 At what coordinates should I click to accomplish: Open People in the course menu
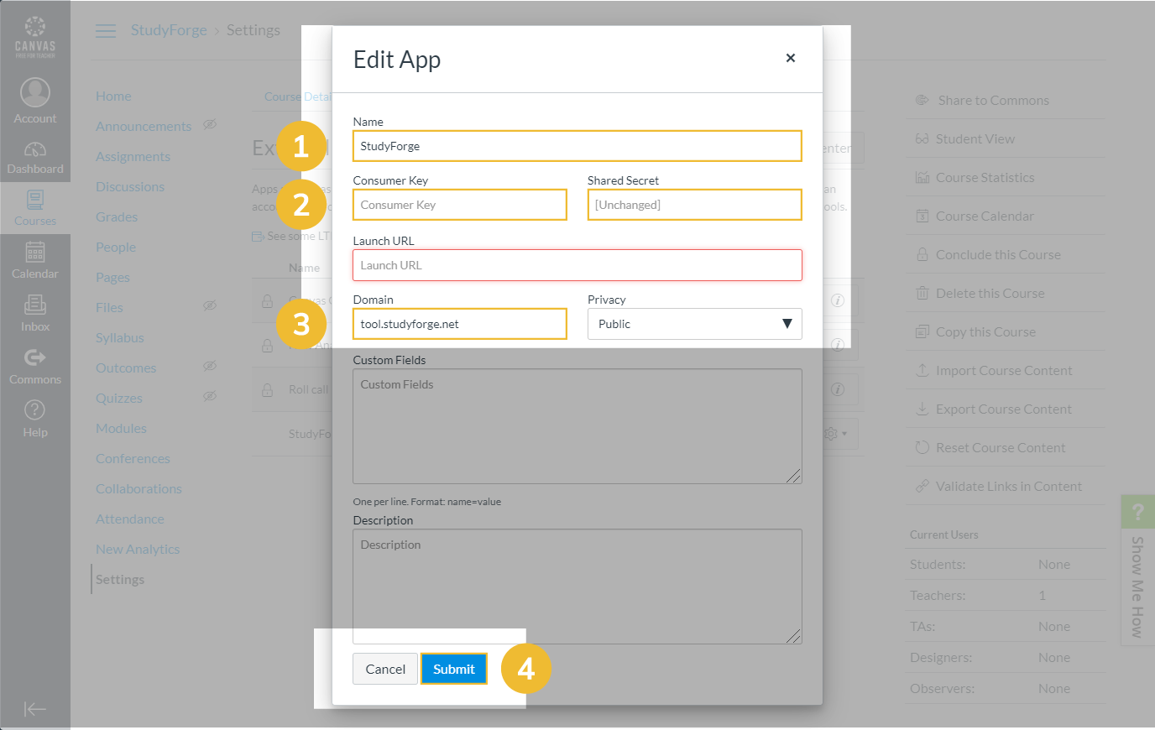pyautogui.click(x=116, y=248)
